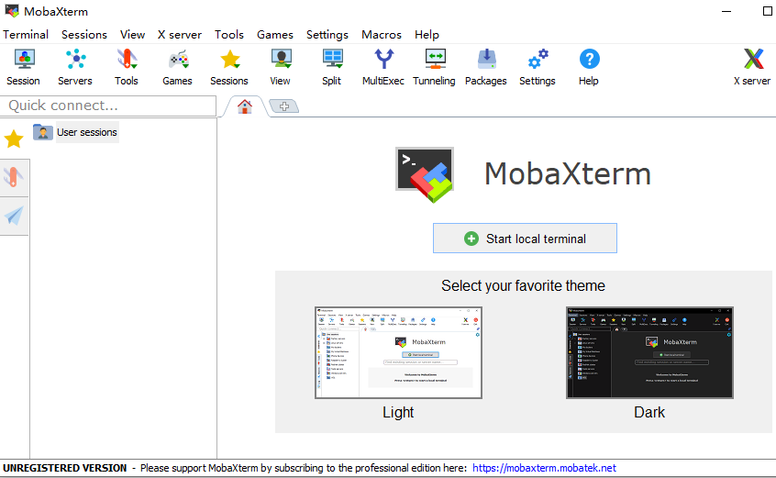This screenshot has height=478, width=776.
Task: Open the Sessions menu
Action: click(x=84, y=35)
